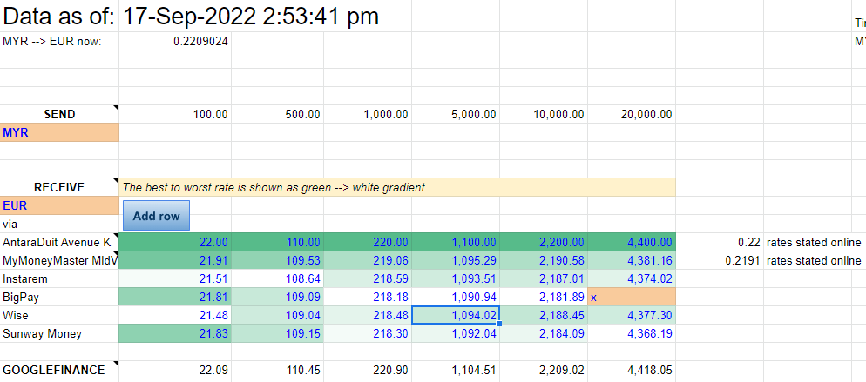Select the 0.22 rate cell
Image resolution: width=866 pixels, height=382 pixels.
pyautogui.click(x=720, y=242)
